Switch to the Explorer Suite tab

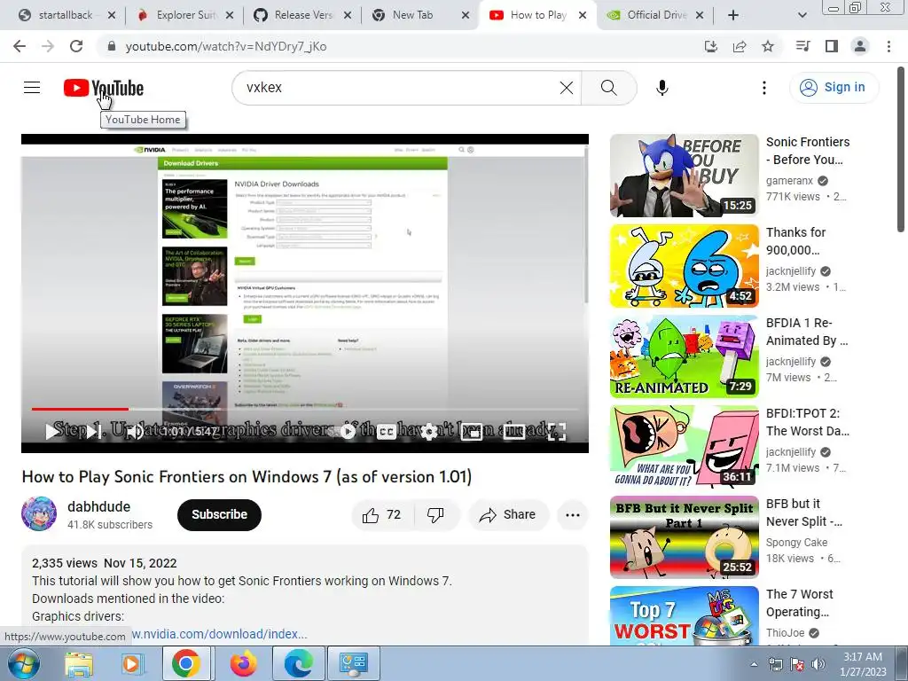(185, 15)
